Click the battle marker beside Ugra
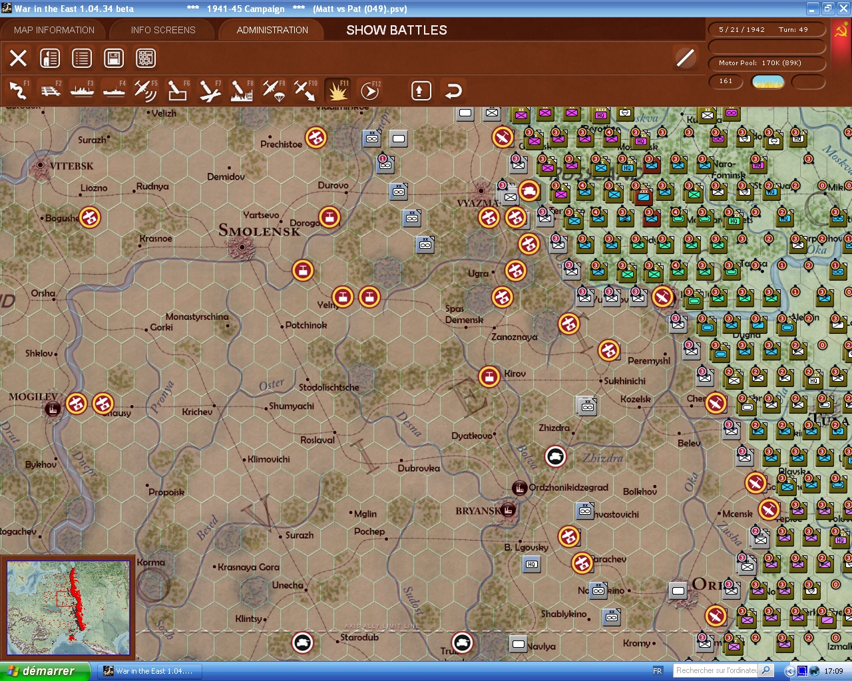This screenshot has width=852, height=681. pos(516,271)
